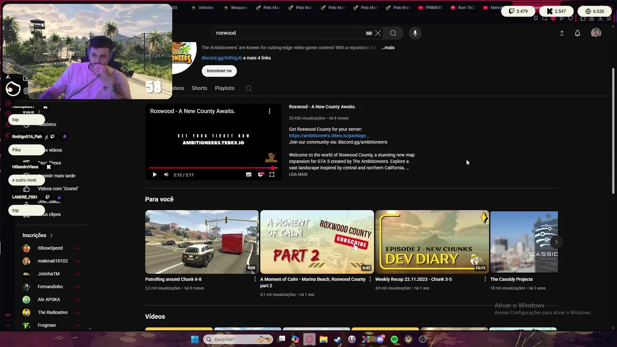
Task: Expand channel description with ...mais
Action: coord(388,48)
